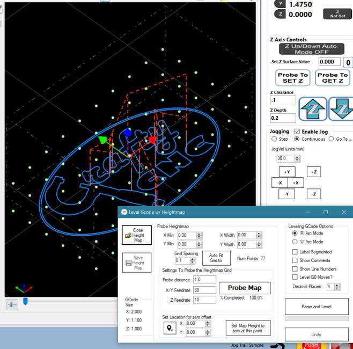
Task: Click the Parse and Level button
Action: 317,307
